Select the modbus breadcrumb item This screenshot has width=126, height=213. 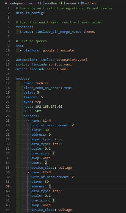click(51, 3)
